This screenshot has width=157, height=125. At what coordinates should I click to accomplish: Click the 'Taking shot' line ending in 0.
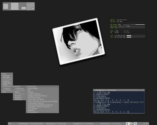click(x=111, y=100)
